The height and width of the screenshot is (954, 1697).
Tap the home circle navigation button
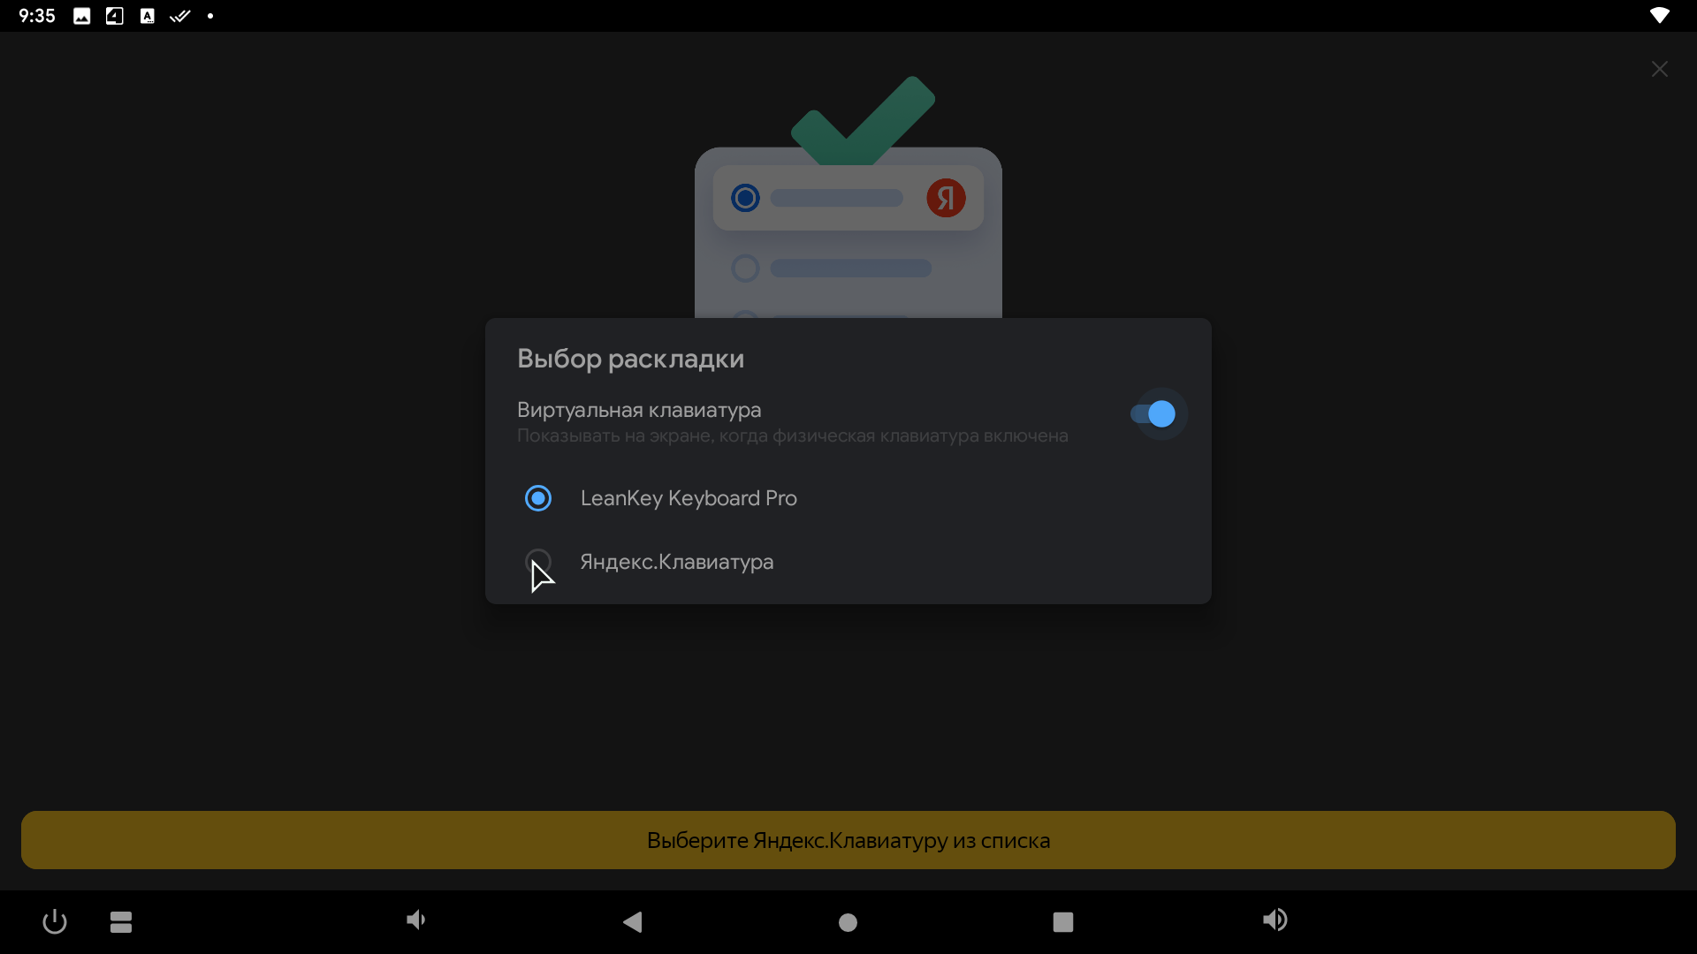click(x=848, y=922)
